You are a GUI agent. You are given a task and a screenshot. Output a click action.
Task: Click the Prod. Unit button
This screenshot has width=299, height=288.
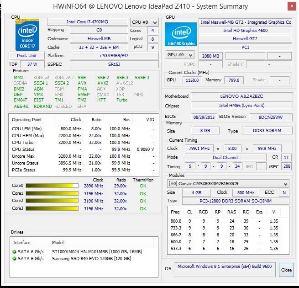[x=26, y=56]
